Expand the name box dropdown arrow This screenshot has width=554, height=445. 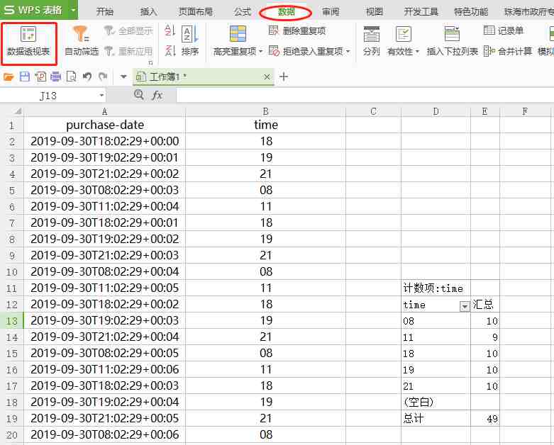pyautogui.click(x=101, y=95)
